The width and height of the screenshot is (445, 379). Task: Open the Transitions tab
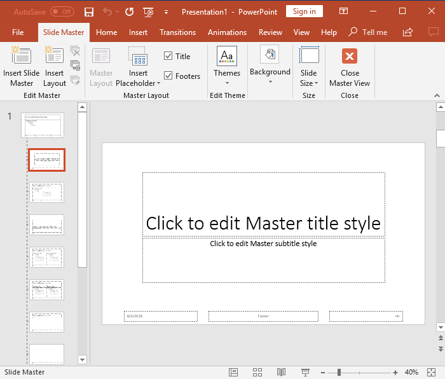point(177,32)
